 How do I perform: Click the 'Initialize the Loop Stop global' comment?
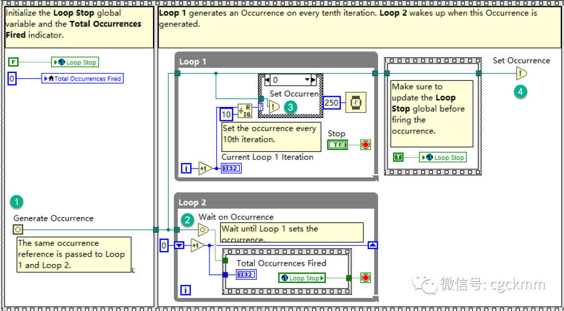(x=79, y=28)
